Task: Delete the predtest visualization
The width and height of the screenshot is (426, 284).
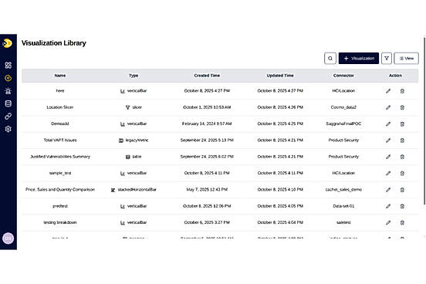Action: coord(402,206)
